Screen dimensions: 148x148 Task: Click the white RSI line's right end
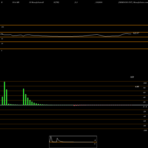coord(131,34)
